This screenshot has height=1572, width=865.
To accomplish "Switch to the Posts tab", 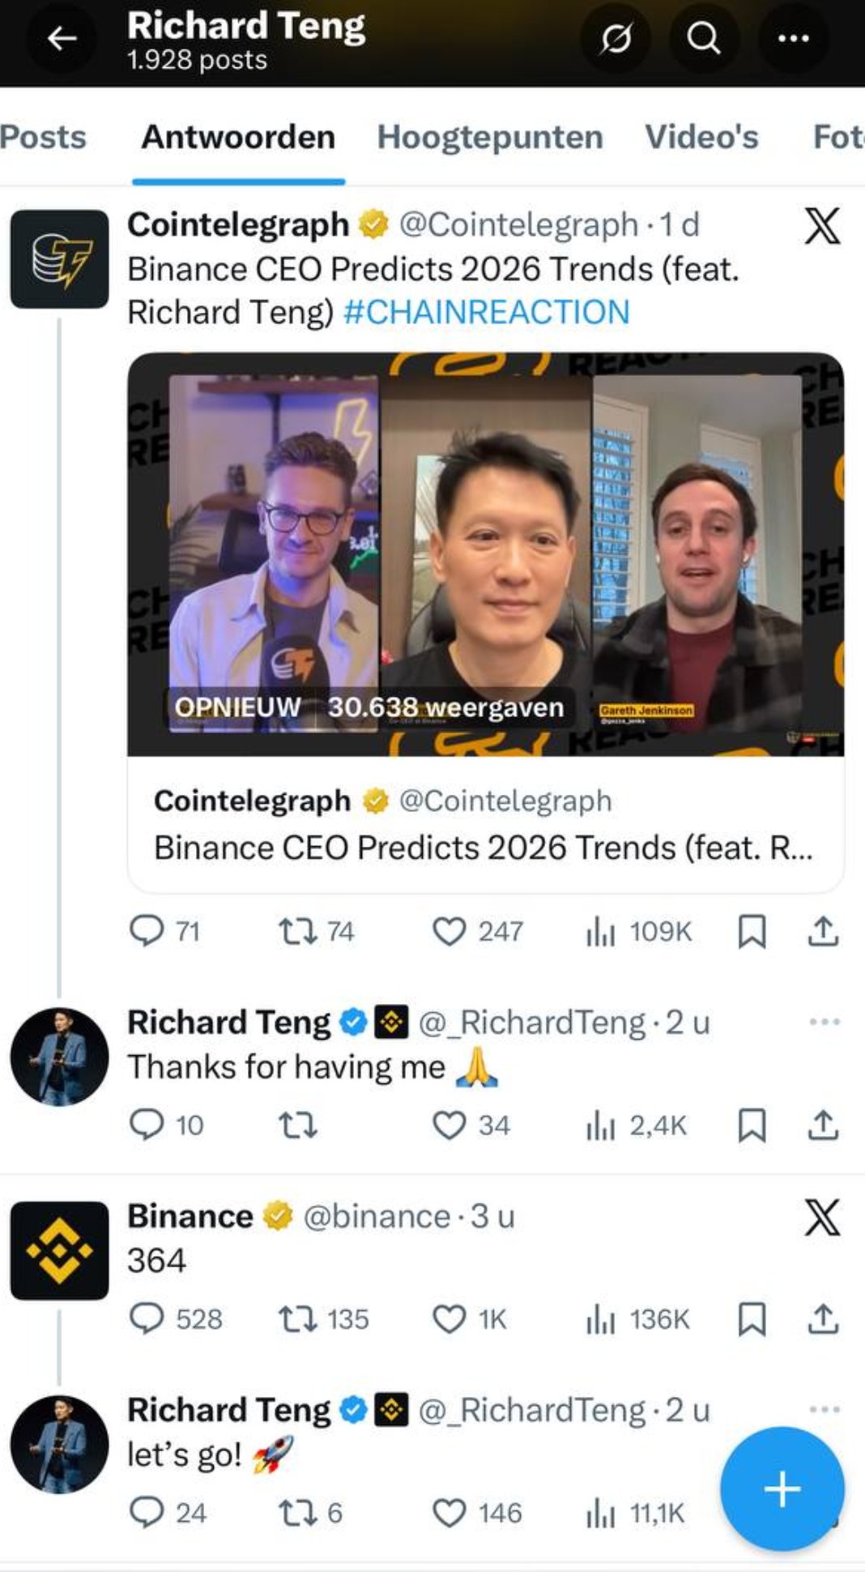I will [43, 137].
